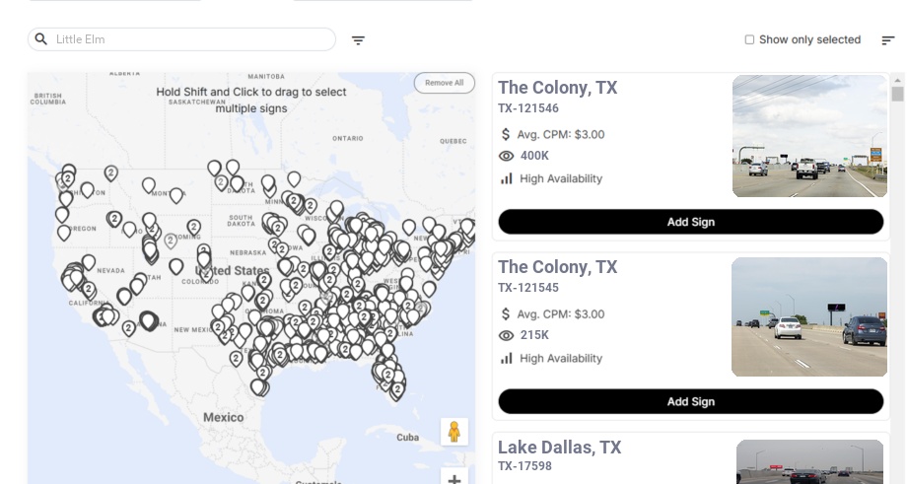Click the High Availability bars icon for TX-121546
Image resolution: width=907 pixels, height=484 pixels.
(x=507, y=178)
